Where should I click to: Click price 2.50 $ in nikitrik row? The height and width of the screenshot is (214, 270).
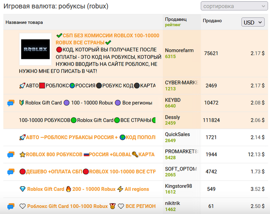pos(257,206)
